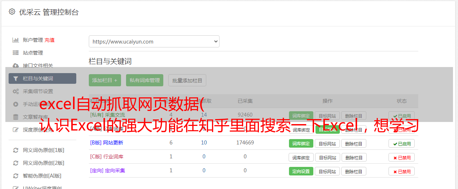The height and width of the screenshot is (189, 458).
Task: Click the 私有词库管理 button
Action: [145, 80]
